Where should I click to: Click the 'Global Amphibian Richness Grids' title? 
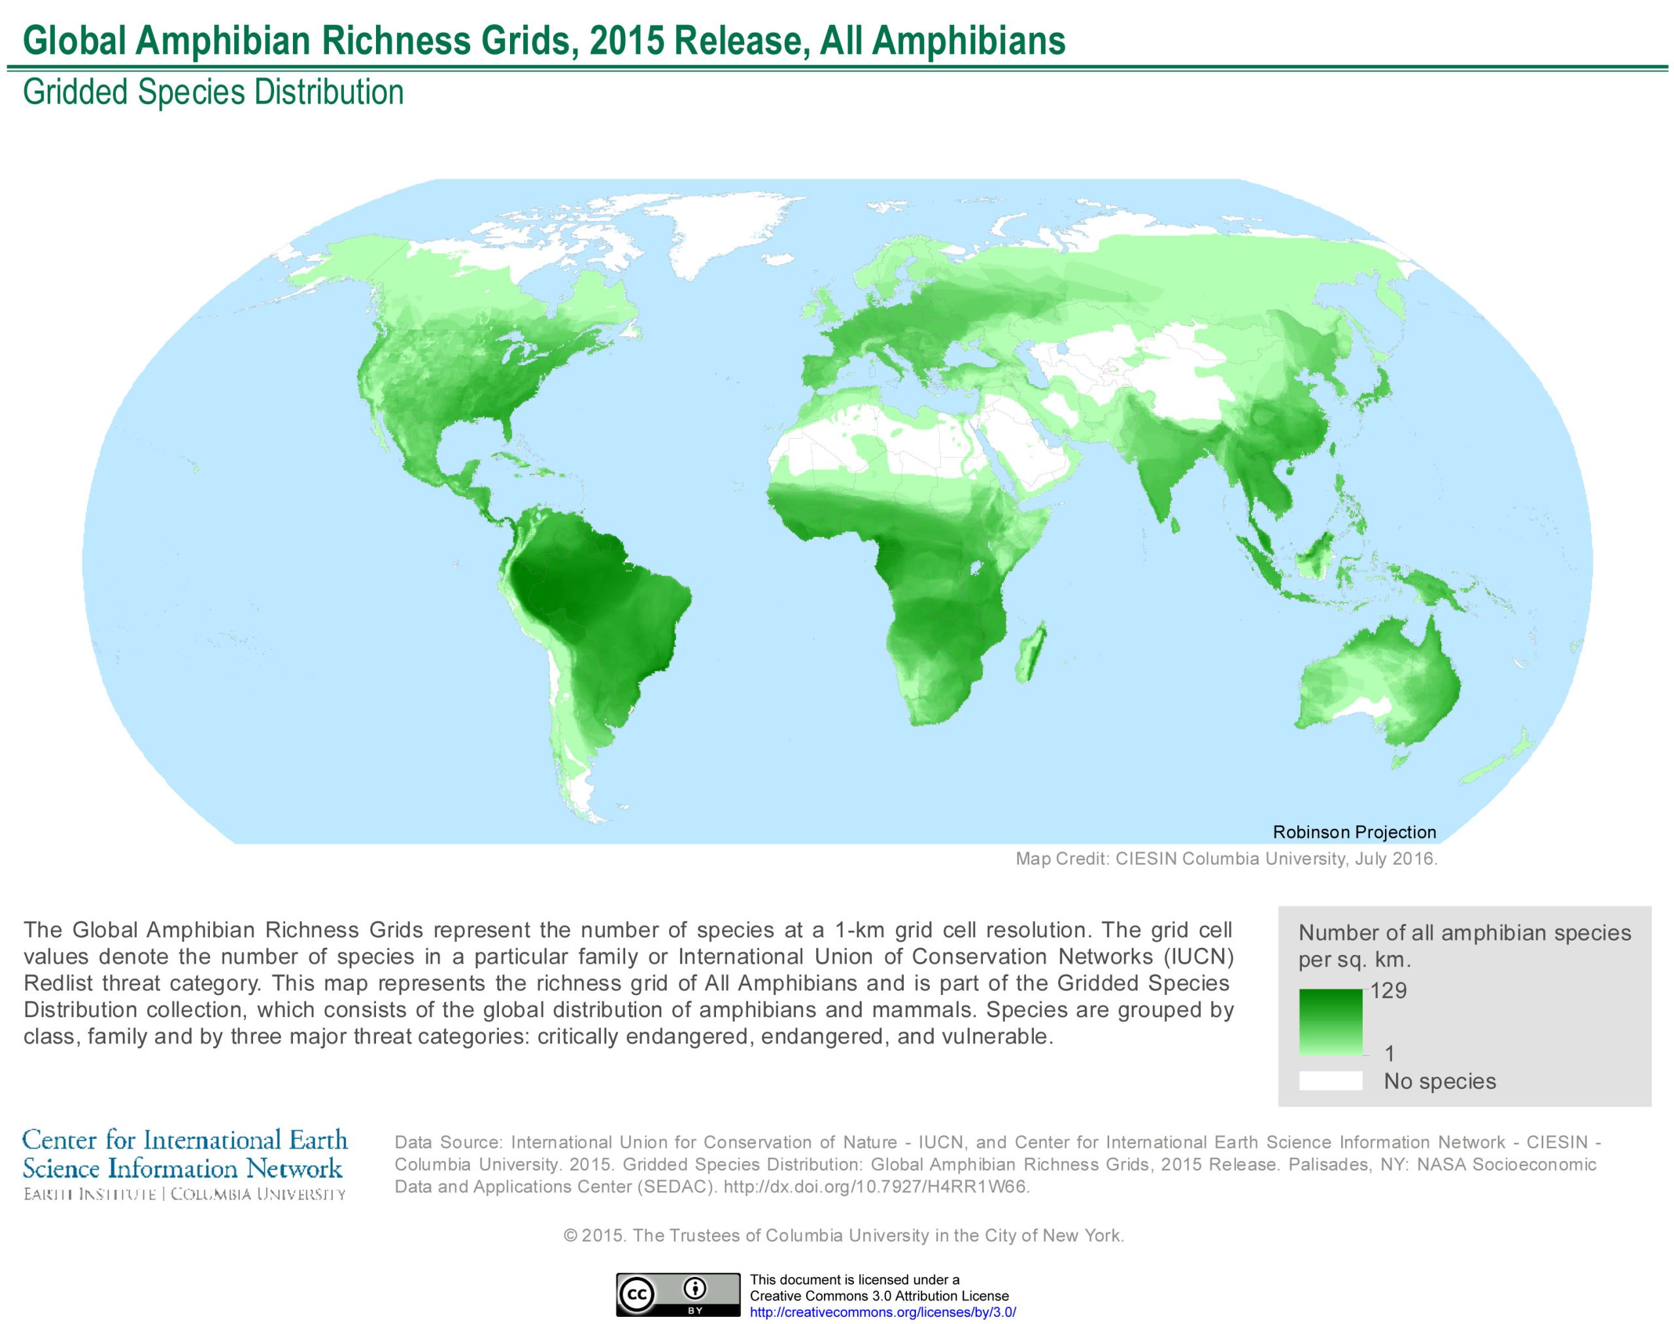click(x=544, y=41)
